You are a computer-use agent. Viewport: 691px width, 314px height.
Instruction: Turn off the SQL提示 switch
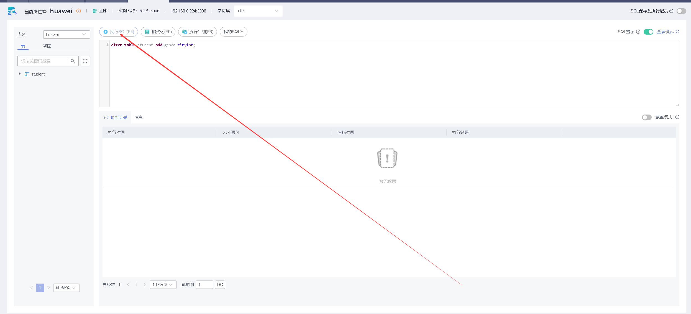point(648,32)
